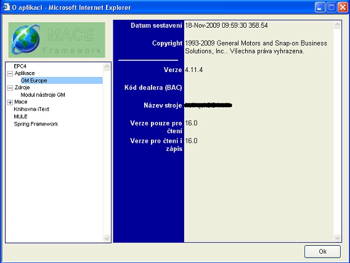The width and height of the screenshot is (350, 263).
Task: Click the 16.0 value beside Verze pro čtení i zápis
Action: click(x=191, y=141)
